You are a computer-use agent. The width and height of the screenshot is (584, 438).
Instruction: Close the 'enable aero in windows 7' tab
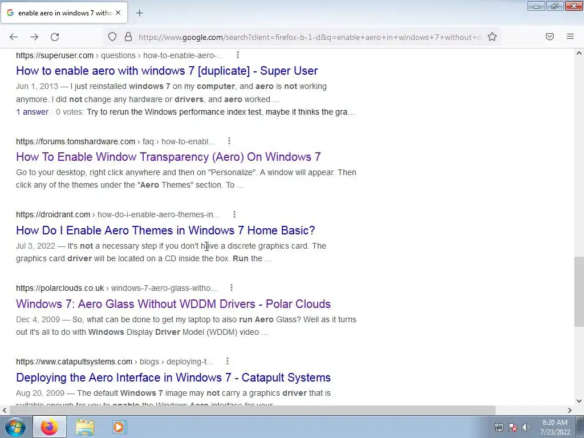point(118,13)
